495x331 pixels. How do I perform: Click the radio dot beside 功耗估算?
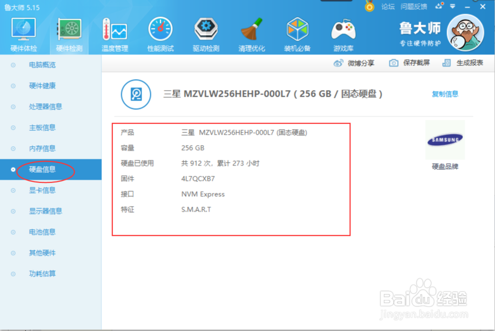[13, 274]
